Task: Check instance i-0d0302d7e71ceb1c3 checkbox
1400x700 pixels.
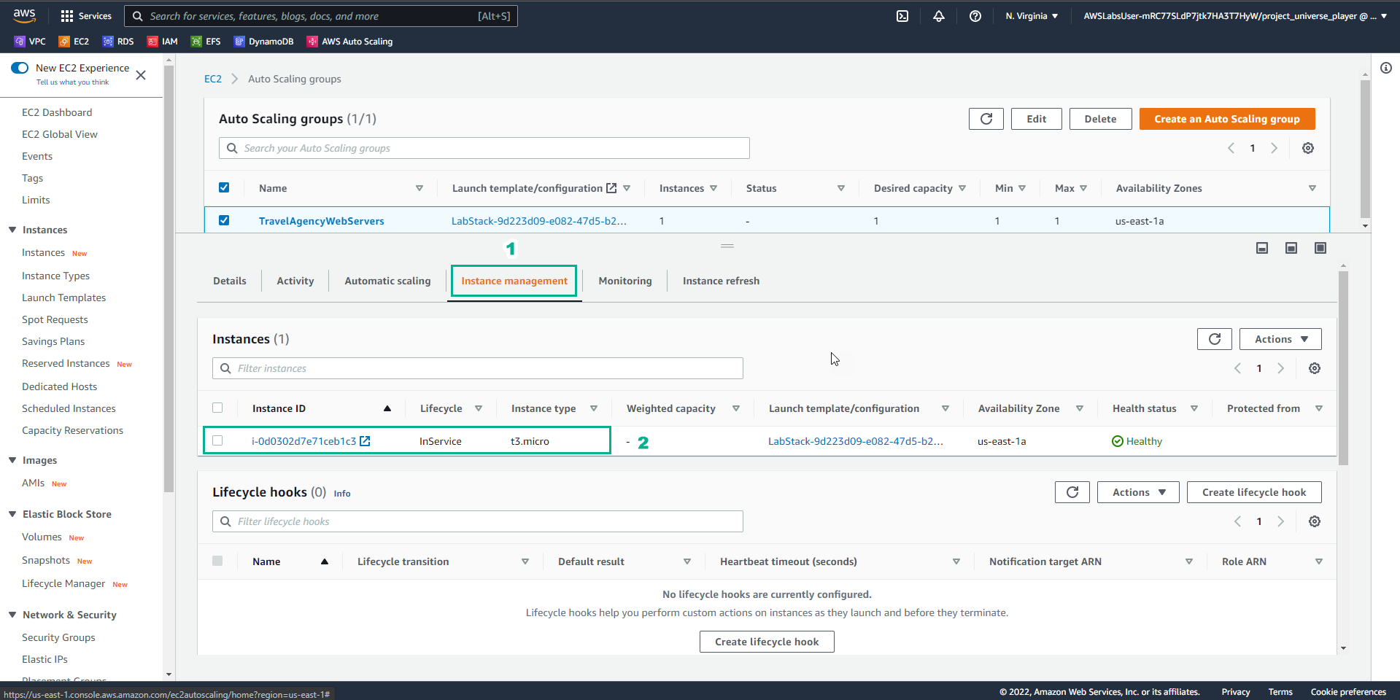Action: (x=217, y=440)
